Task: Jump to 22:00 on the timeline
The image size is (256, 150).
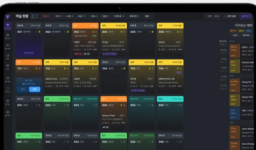Action: click(223, 86)
